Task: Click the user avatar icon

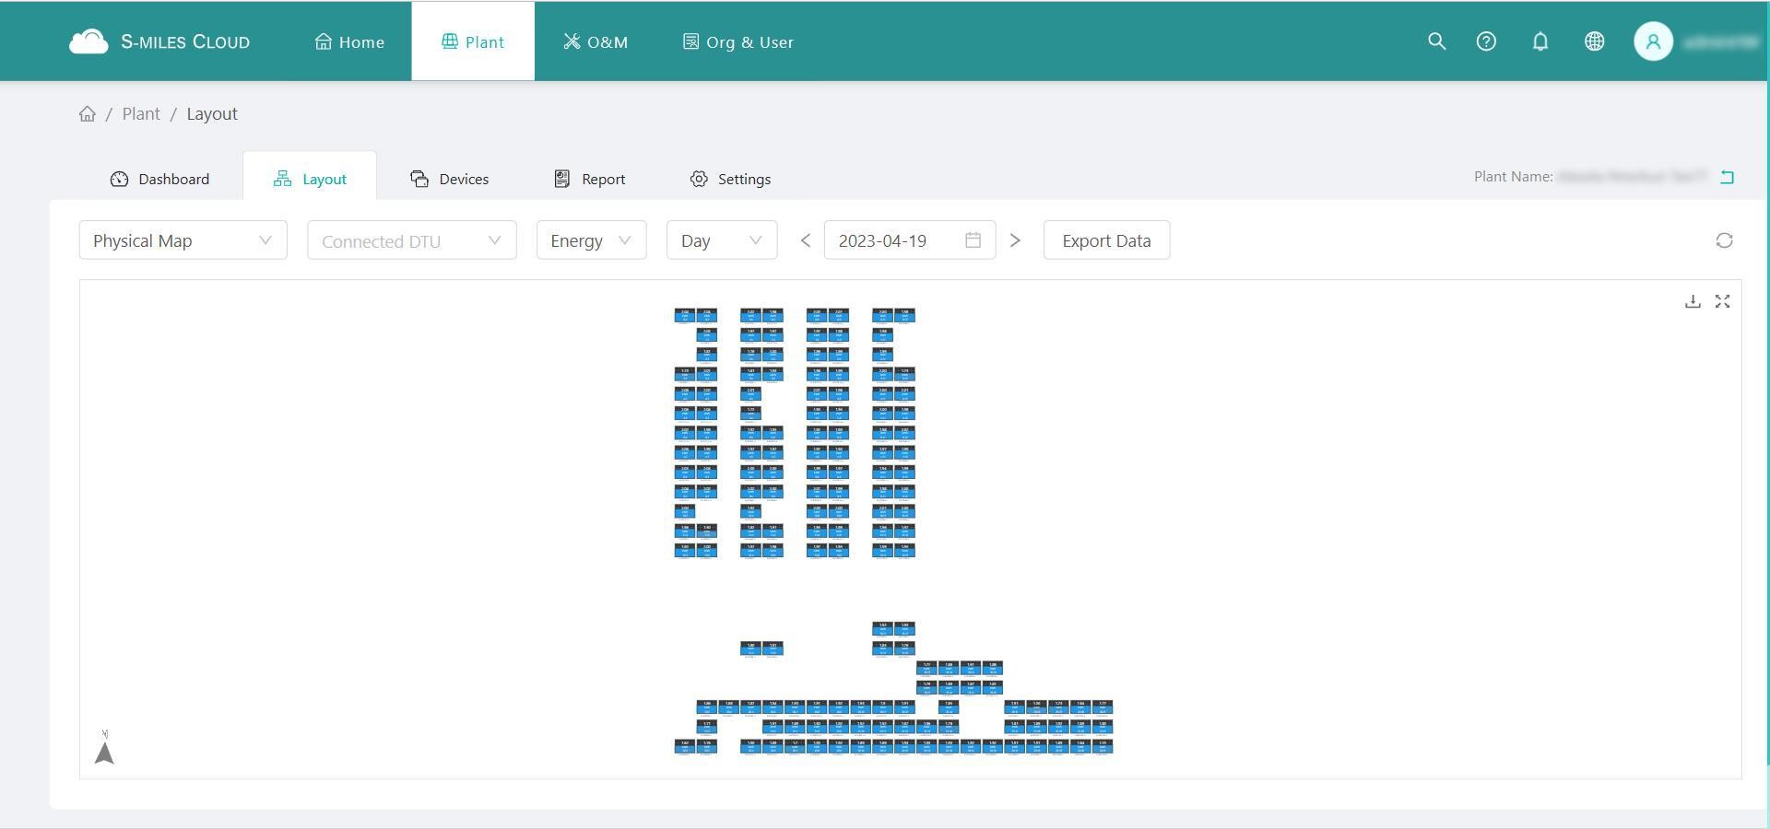Action: coord(1653,41)
